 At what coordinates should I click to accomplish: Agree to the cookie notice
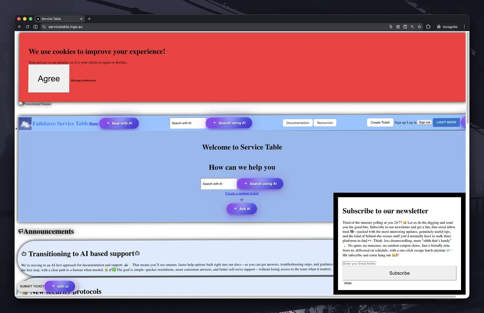click(x=48, y=79)
